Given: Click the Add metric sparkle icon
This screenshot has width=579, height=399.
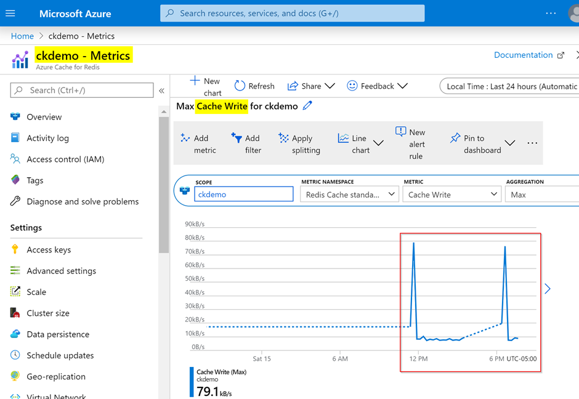Looking at the screenshot, I should pyautogui.click(x=185, y=138).
